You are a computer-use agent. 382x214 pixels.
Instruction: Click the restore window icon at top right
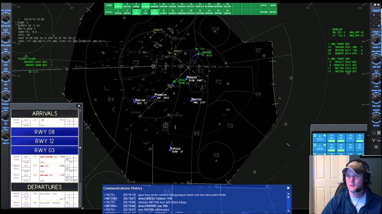point(375,5)
